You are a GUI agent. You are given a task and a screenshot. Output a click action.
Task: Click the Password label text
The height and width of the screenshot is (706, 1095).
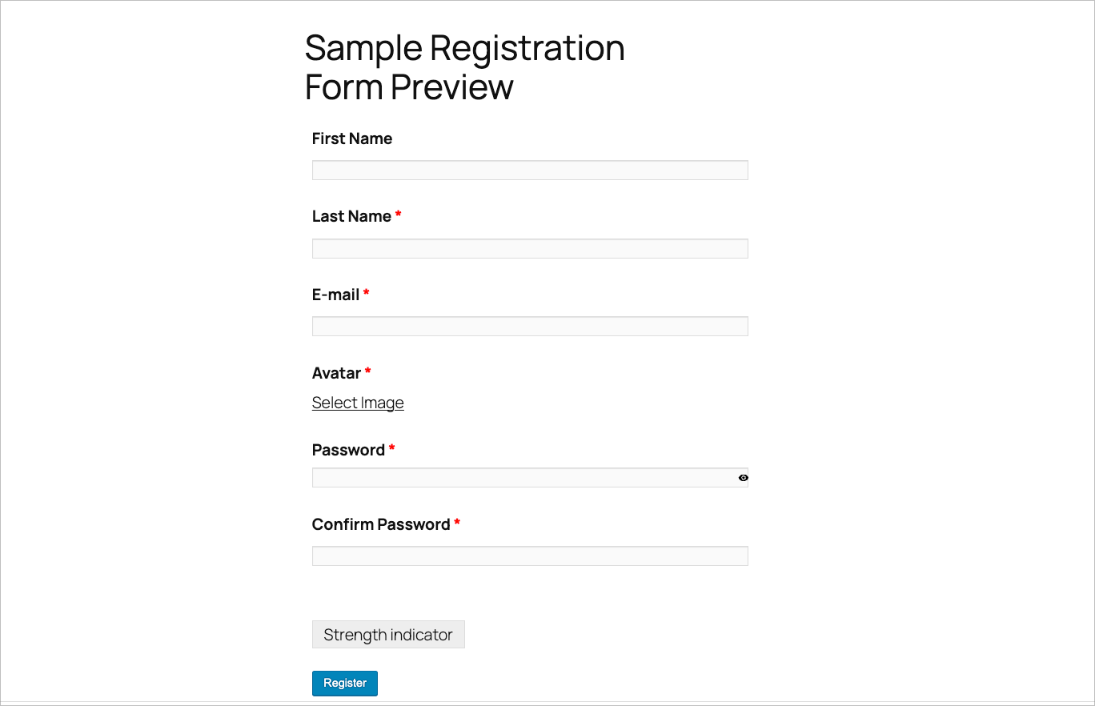[x=347, y=449]
